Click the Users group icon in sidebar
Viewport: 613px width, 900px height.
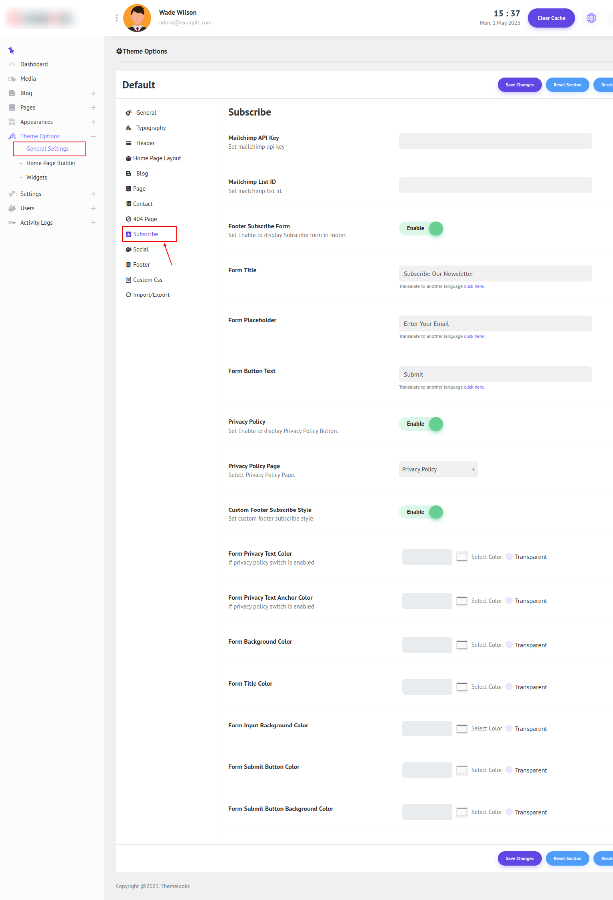click(12, 208)
